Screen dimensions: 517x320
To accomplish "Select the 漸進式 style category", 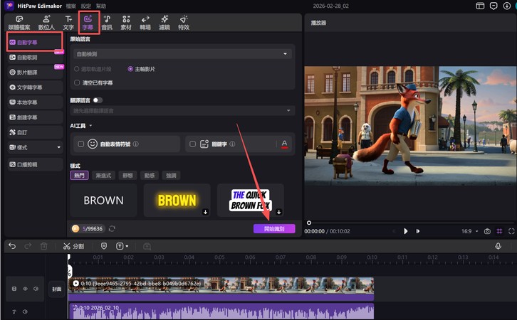I will (103, 176).
